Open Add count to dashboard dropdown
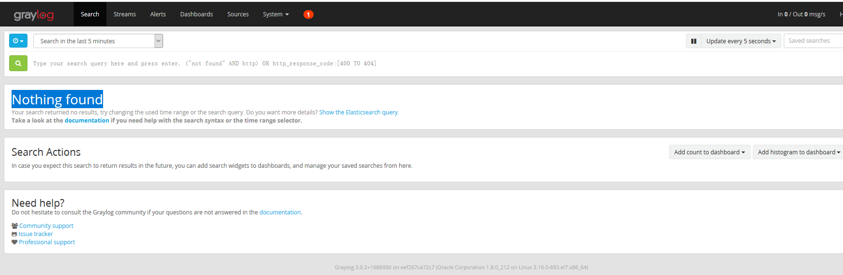843x275 pixels. point(710,152)
